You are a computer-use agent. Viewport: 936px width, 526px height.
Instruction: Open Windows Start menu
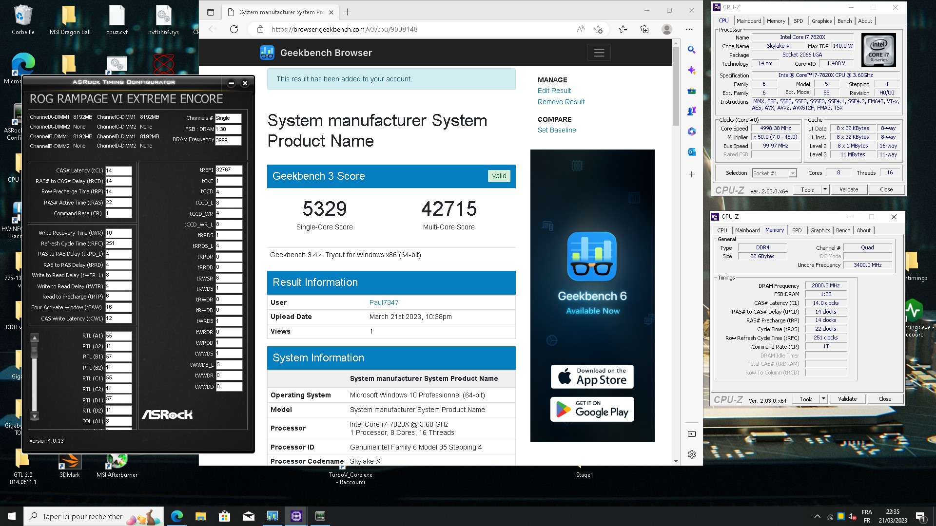[12, 516]
